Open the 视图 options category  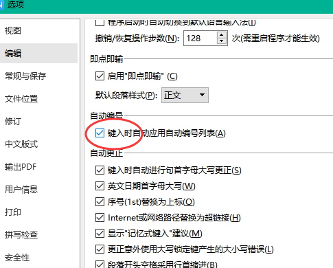tap(13, 31)
